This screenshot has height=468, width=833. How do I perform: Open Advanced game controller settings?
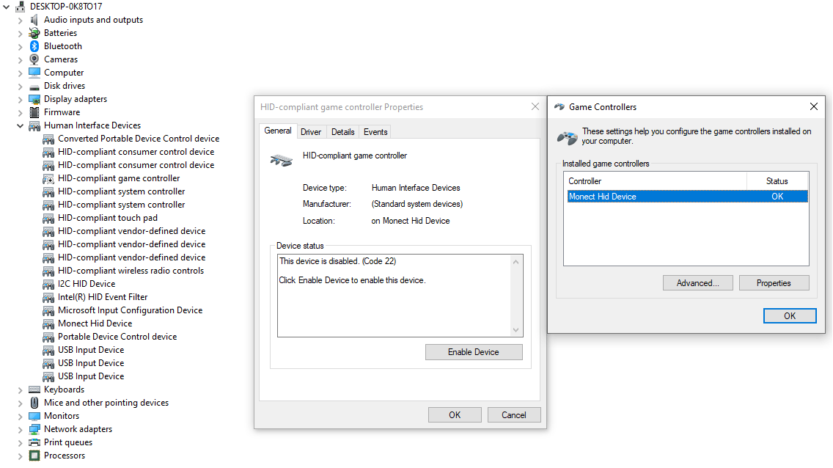(x=697, y=283)
